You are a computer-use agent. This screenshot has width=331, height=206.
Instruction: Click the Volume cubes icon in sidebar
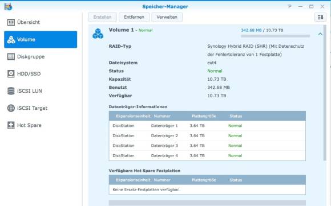click(x=11, y=40)
